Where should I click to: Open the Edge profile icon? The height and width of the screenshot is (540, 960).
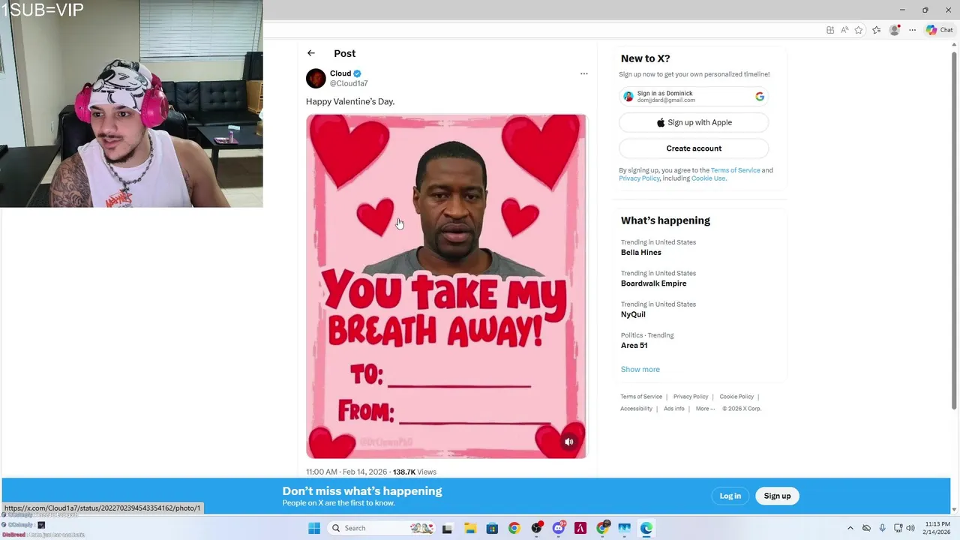point(894,30)
